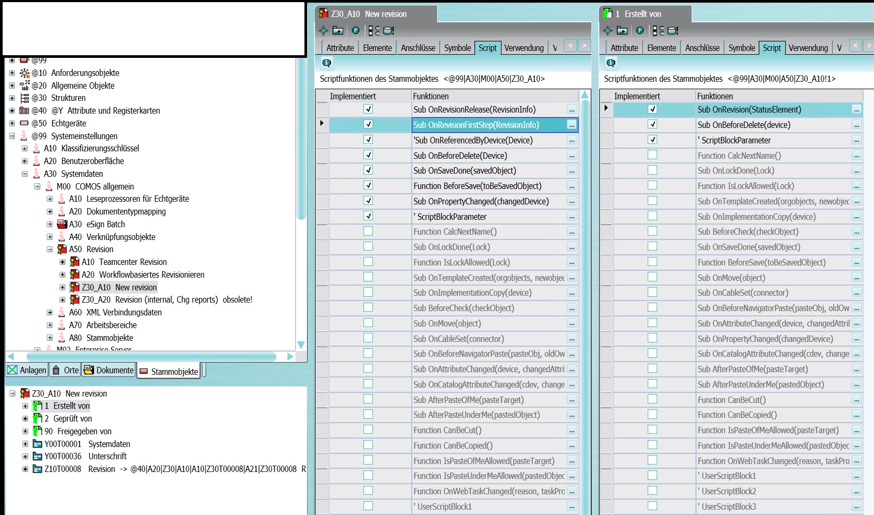Click the info speech bubble in Erstellt von panel
This screenshot has width=874, height=515.
click(x=611, y=63)
